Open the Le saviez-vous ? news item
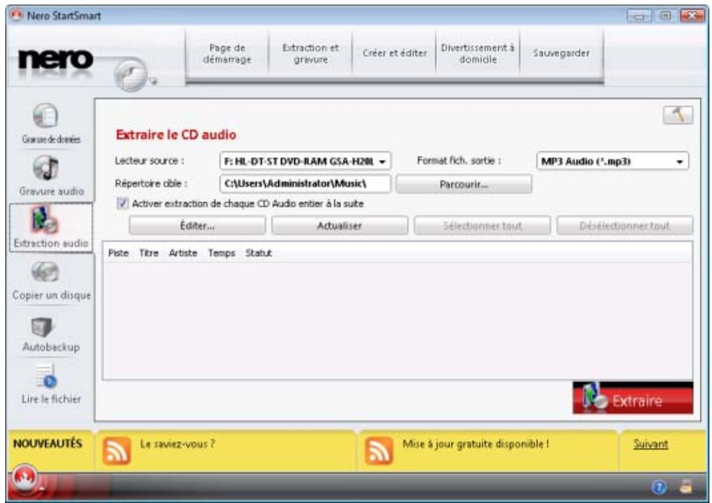712x503 pixels. [x=178, y=444]
